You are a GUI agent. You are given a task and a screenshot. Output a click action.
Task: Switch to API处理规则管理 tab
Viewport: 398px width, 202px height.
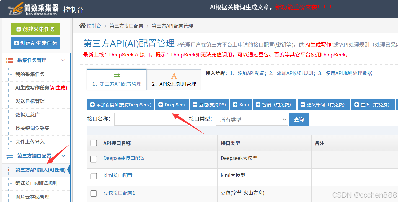coord(174,79)
